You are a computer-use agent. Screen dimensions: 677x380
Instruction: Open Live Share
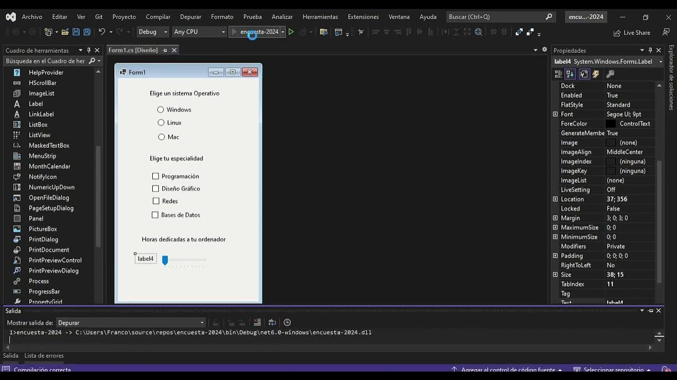(632, 33)
